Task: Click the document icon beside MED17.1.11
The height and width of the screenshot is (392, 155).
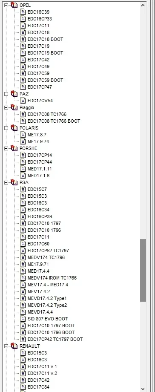Action: [x=23, y=169]
